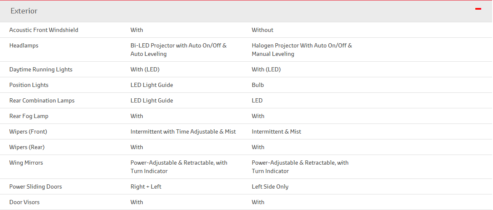Select Halogen Projector headlamps specification text
Viewport: 493px width, 210px height.
302,50
